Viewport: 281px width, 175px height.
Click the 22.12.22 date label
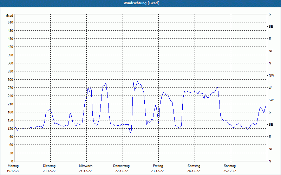click(x=122, y=171)
